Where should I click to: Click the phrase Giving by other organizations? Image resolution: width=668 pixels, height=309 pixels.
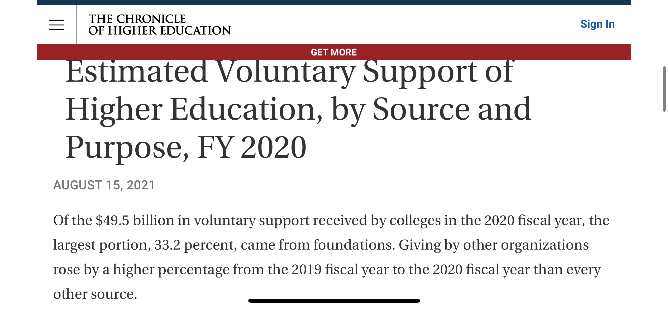(x=494, y=245)
